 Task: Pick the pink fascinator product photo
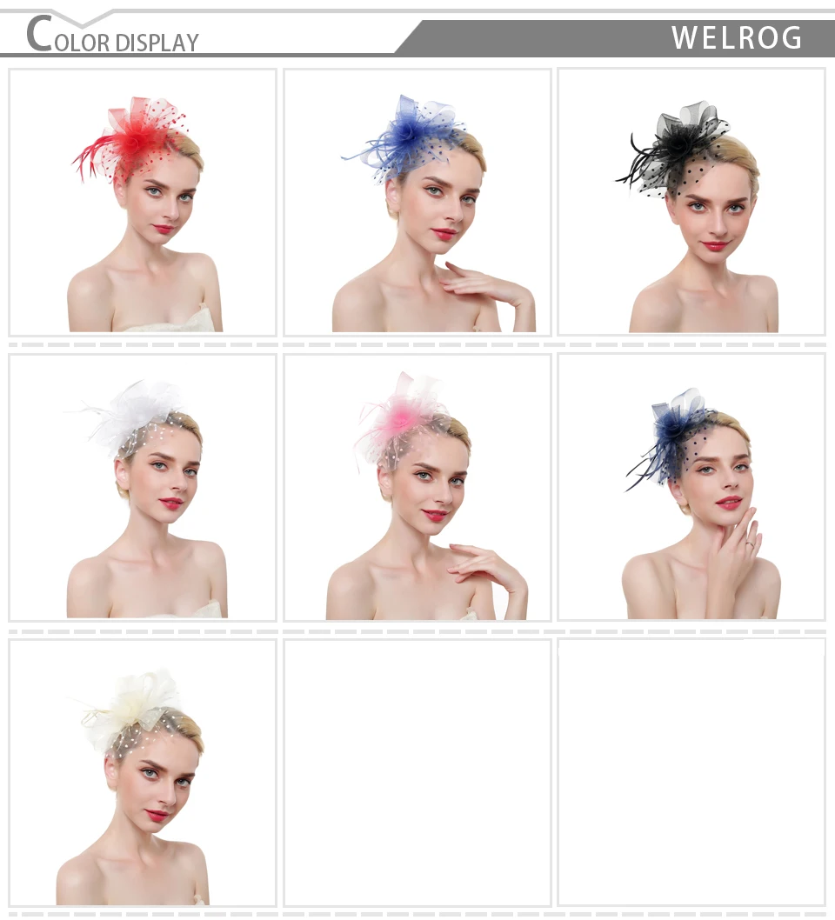(417, 488)
